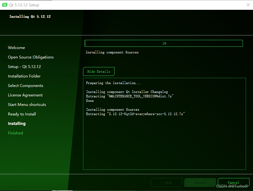The width and height of the screenshot is (253, 191).
Task: Click the 'Preparing the installation...' log line
Action: coord(113,83)
